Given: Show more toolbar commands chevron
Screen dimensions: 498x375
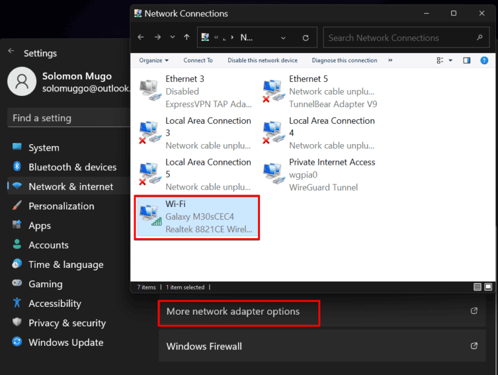Looking at the screenshot, I should coord(390,60).
